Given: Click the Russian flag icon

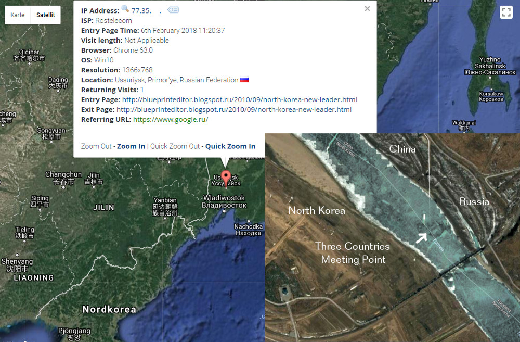Looking at the screenshot, I should 244,80.
